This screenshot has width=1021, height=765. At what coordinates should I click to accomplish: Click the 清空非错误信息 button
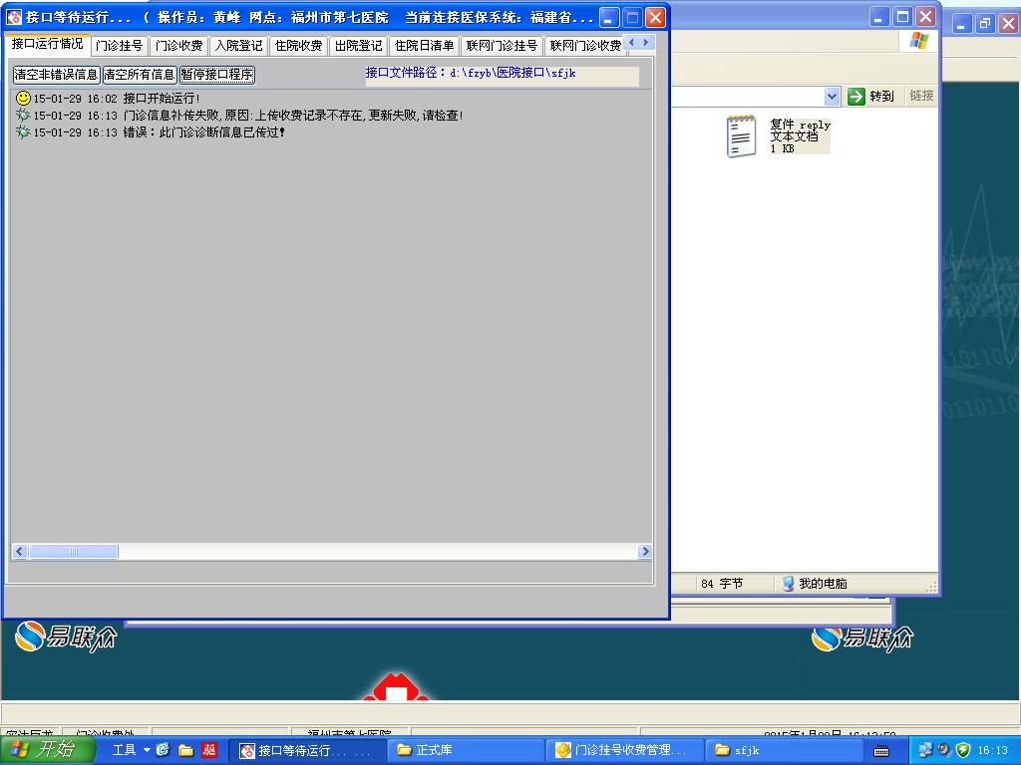point(56,75)
